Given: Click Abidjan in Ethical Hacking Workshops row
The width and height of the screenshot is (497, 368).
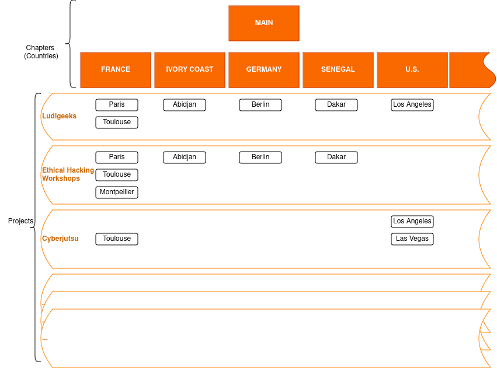Looking at the screenshot, I should [185, 157].
